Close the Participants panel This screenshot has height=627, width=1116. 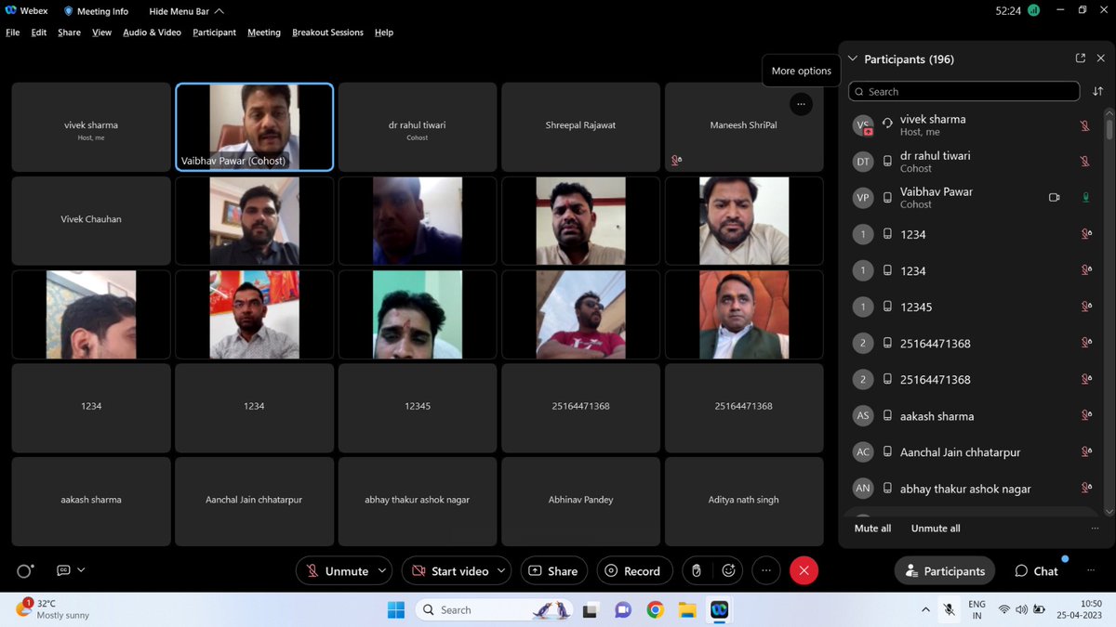point(1101,59)
